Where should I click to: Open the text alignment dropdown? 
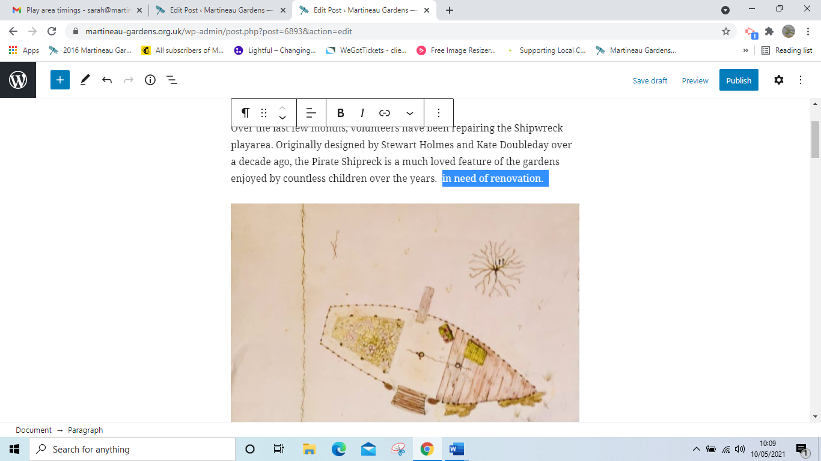[311, 113]
